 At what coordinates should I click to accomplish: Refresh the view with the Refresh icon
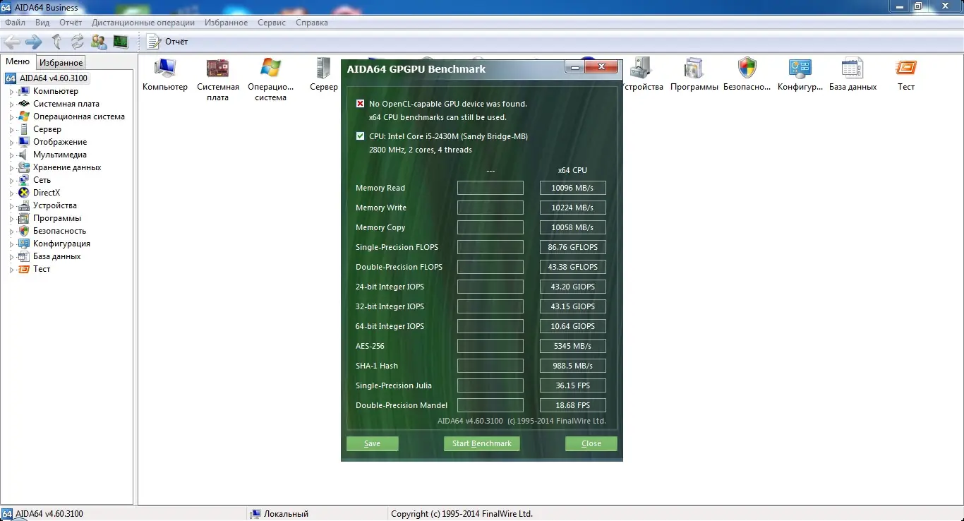[77, 42]
